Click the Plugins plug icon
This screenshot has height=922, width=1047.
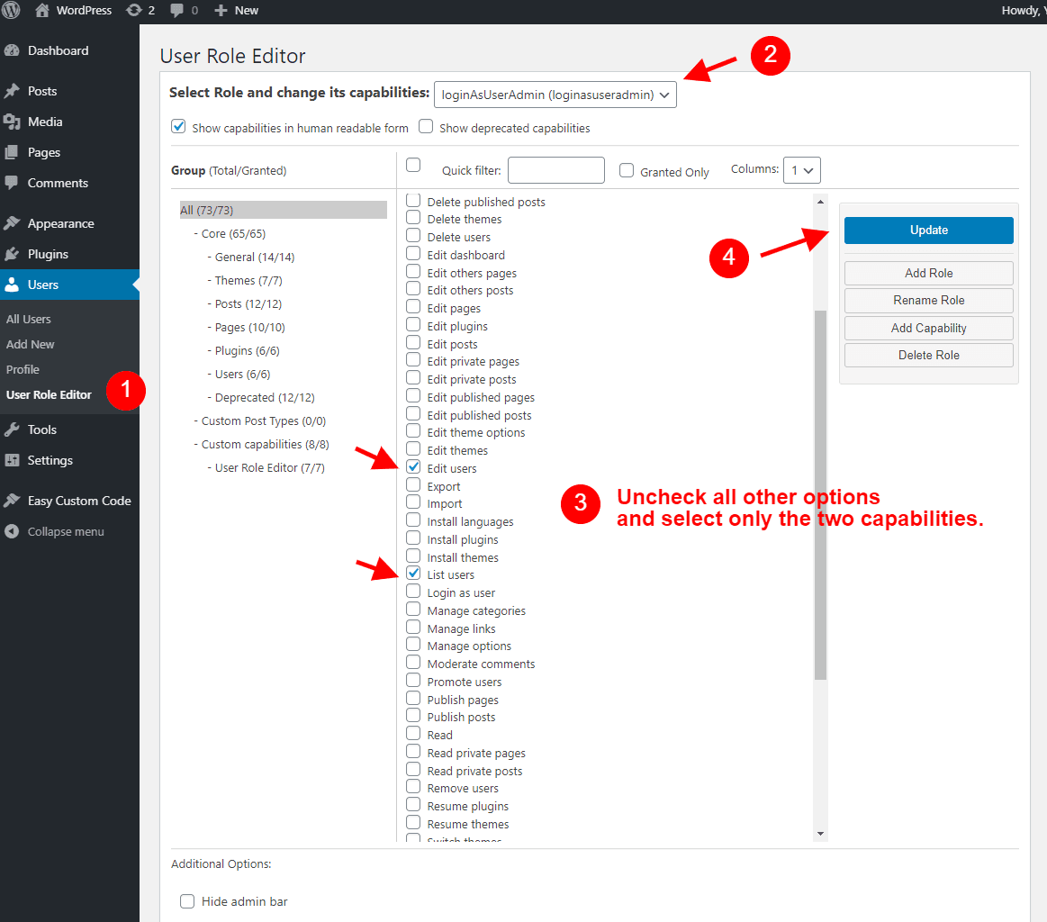pos(12,254)
